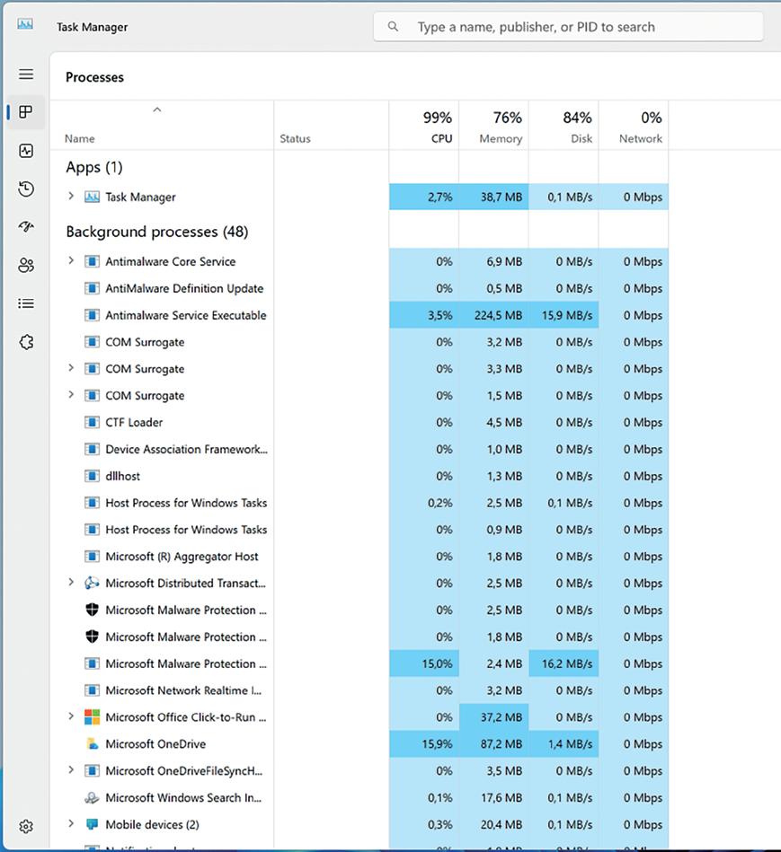
Task: Expand Antimalware Core Service row
Action: click(x=71, y=261)
